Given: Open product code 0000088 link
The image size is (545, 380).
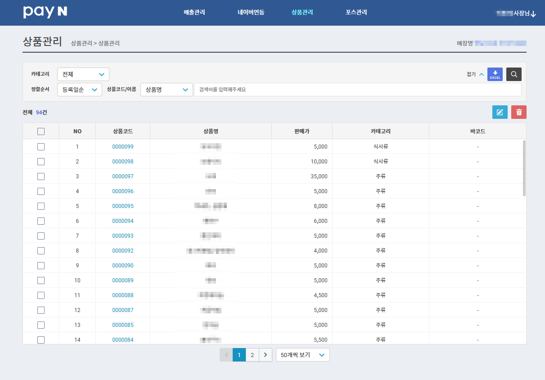Looking at the screenshot, I should (x=123, y=295).
